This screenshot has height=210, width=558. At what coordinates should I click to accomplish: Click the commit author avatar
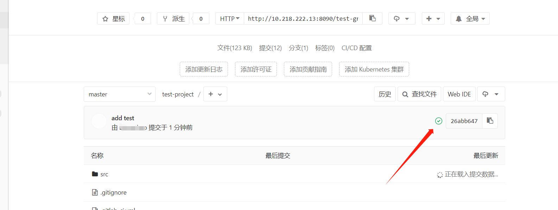(99, 121)
